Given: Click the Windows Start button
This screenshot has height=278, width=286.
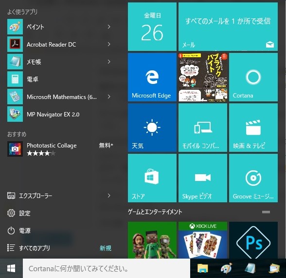Looking at the screenshot, I should click(x=11, y=268).
